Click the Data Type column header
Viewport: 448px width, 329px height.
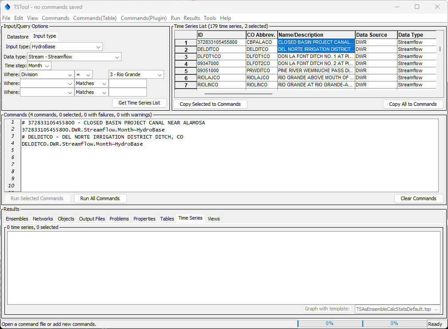(417, 35)
